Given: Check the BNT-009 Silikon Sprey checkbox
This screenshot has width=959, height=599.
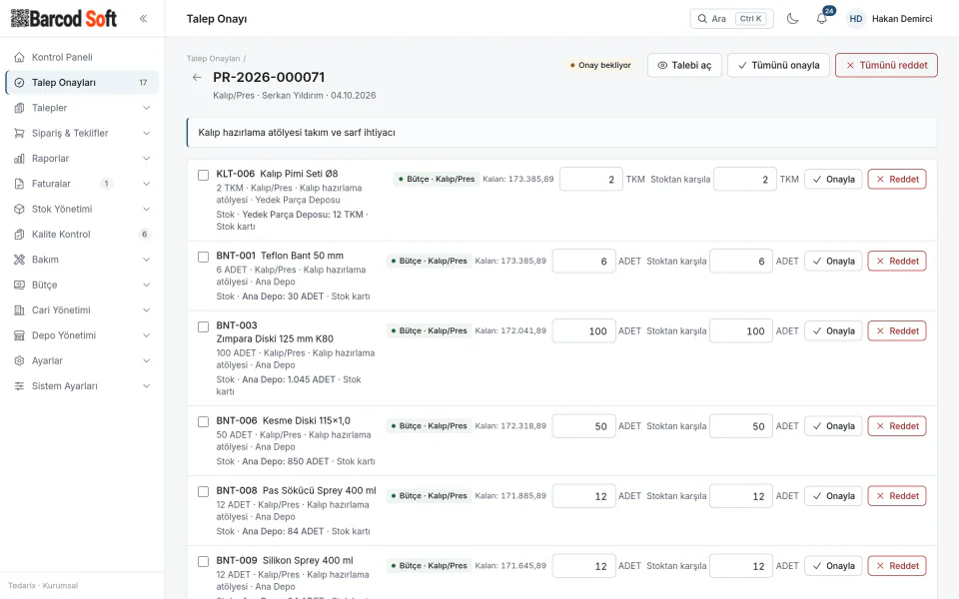Looking at the screenshot, I should tap(203, 562).
